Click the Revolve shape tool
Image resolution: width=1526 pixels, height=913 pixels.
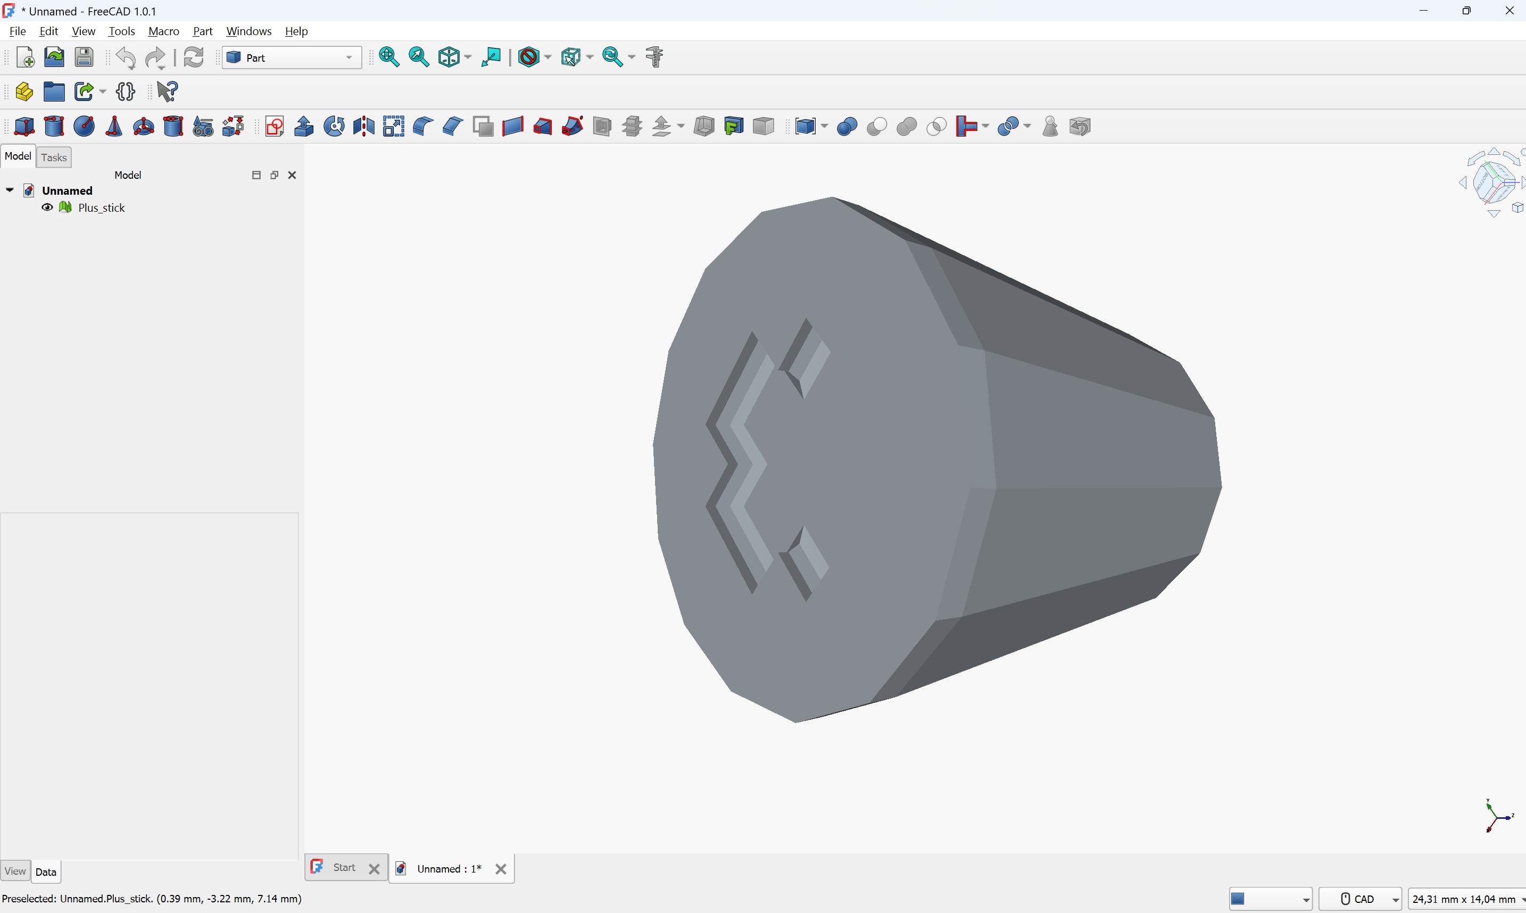click(334, 127)
